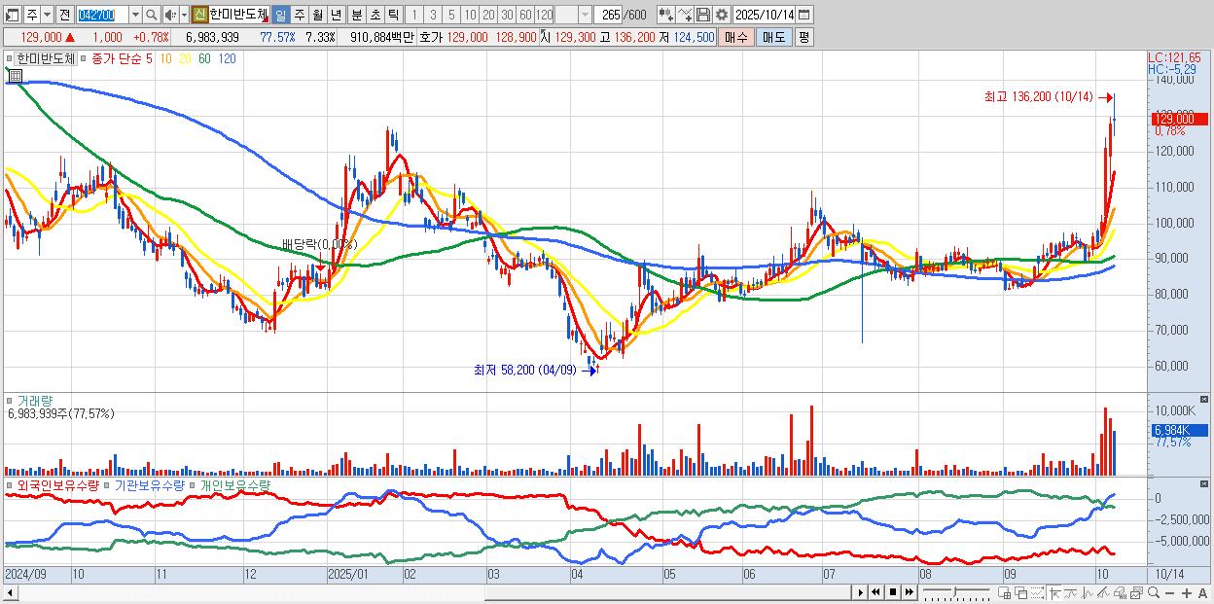Open the chart settings gear icon
1214x604 pixels.
coord(721,15)
